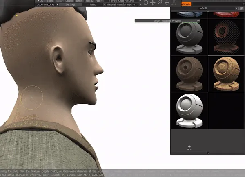Click the NEW plus icon to add material
The width and height of the screenshot is (245, 177).
pyautogui.click(x=189, y=147)
